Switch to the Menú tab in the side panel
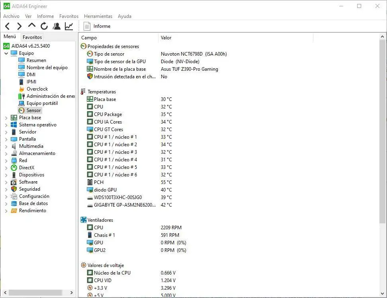The height and width of the screenshot is (298, 387). coord(10,37)
